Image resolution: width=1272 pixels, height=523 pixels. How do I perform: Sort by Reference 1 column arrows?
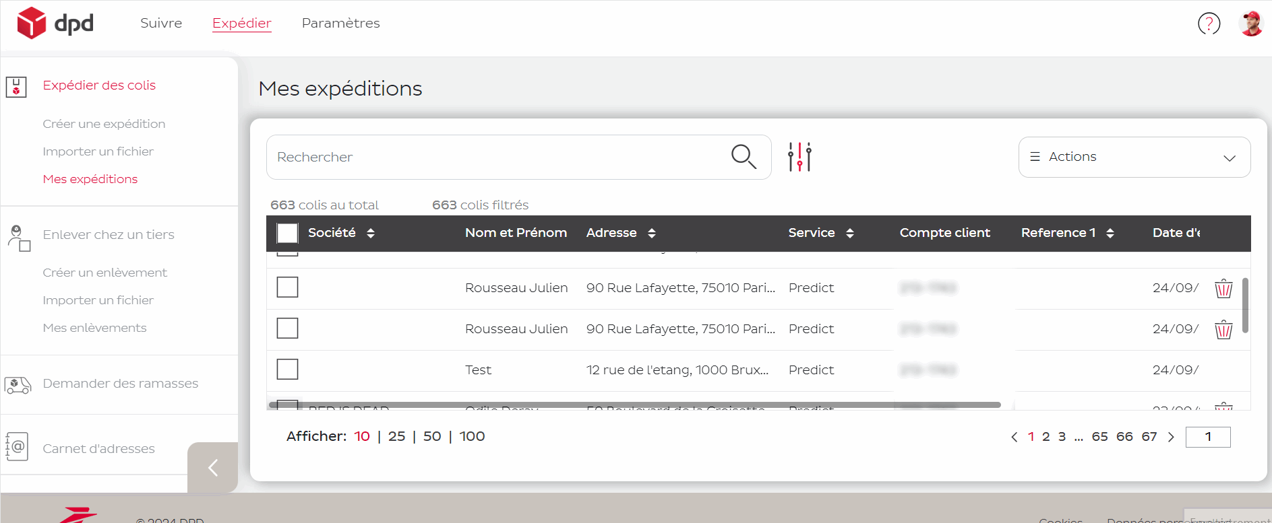(x=1110, y=233)
